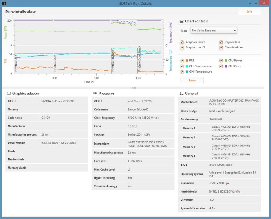Open the Fire Strike Extreme tests dropdown
This screenshot has height=219, width=271.
click(x=214, y=31)
